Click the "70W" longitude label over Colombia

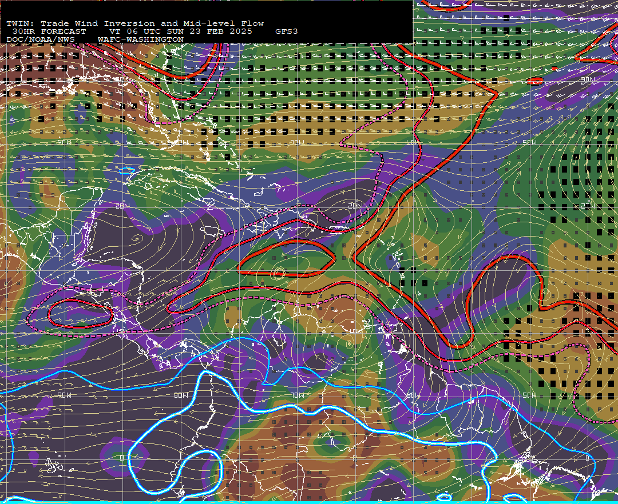pos(297,395)
